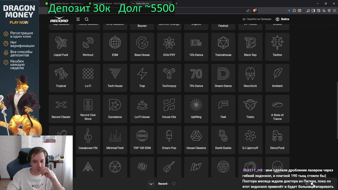Click the Brave shields icon
Viewport: 338px width, 190px height.
[x=255, y=11]
